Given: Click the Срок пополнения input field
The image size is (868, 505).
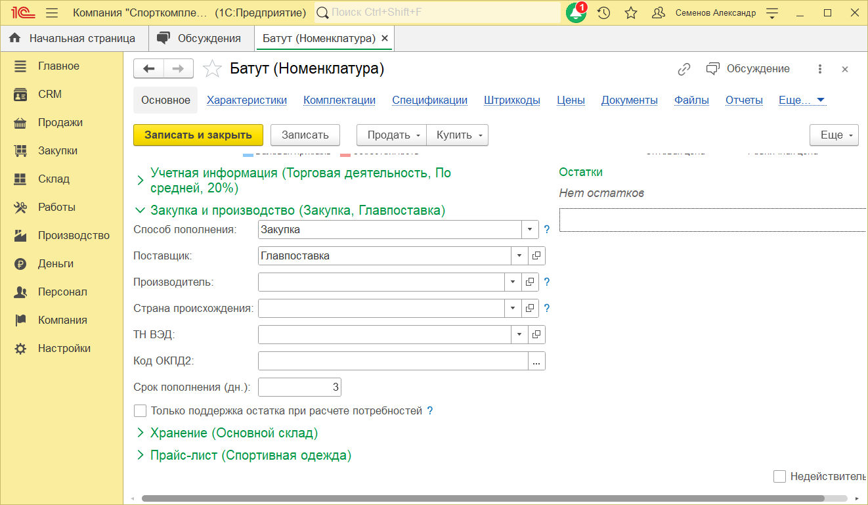Looking at the screenshot, I should (299, 387).
